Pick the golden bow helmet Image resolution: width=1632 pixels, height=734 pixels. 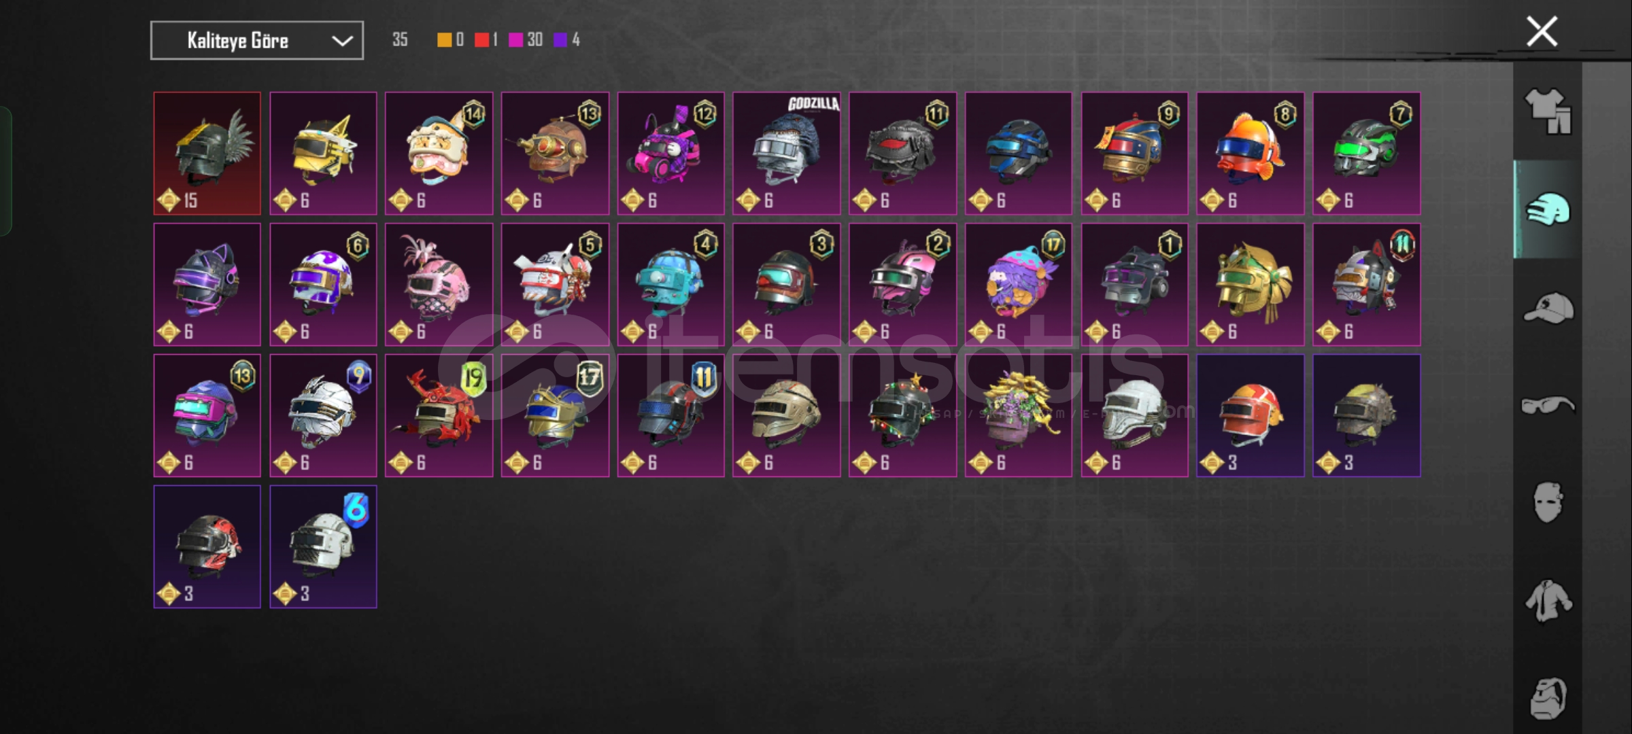tap(1251, 285)
